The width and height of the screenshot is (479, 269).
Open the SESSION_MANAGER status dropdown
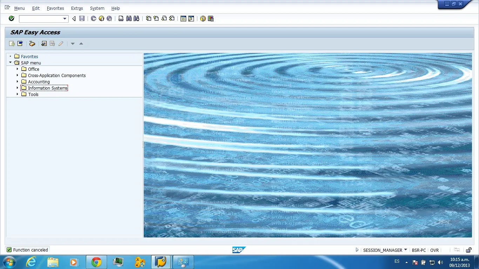(406, 250)
